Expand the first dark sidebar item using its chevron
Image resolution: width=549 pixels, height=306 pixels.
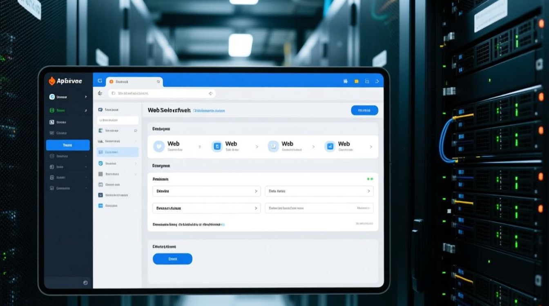click(x=86, y=97)
